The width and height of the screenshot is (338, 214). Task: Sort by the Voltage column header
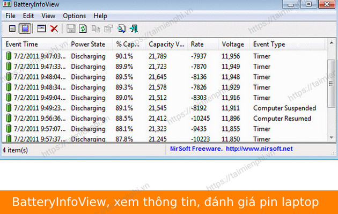coord(234,44)
